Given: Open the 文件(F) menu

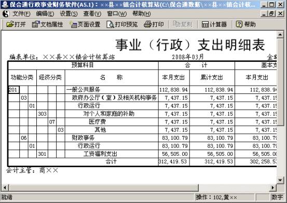Looking at the screenshot, I should tap(21, 13).
